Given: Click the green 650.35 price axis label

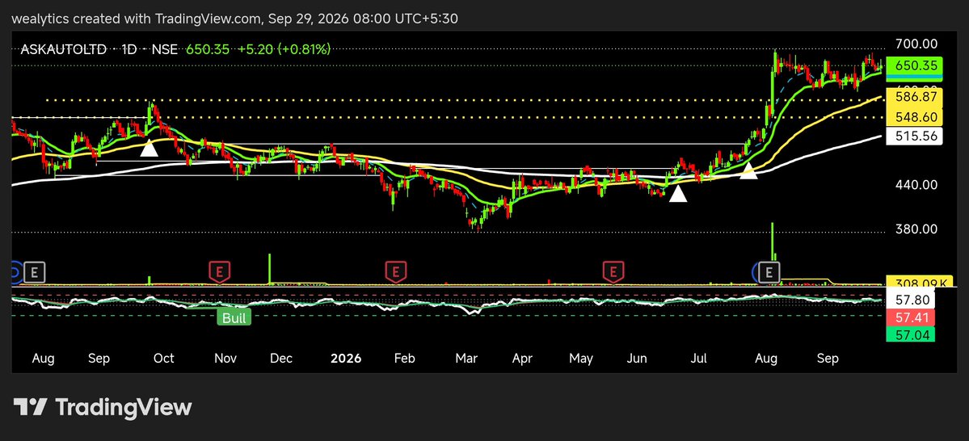Looking at the screenshot, I should [x=915, y=65].
